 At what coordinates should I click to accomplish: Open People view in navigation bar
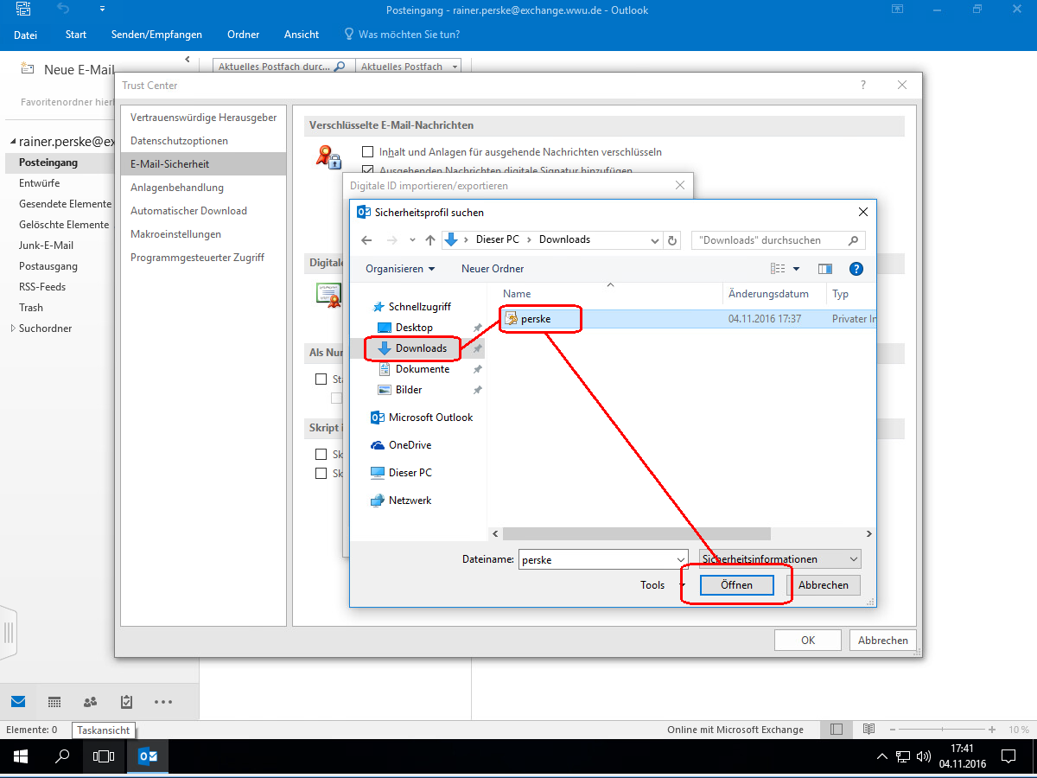click(90, 701)
